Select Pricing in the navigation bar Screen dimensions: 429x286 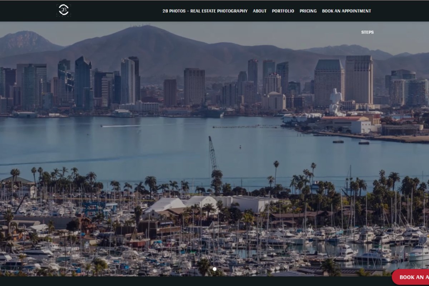[x=308, y=11]
